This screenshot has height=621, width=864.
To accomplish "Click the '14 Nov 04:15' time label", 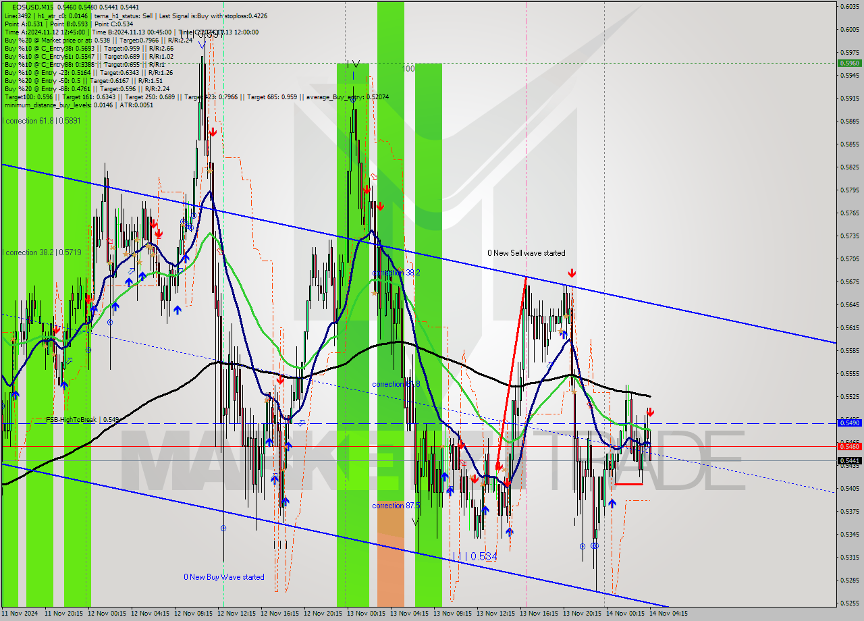I will (x=668, y=614).
